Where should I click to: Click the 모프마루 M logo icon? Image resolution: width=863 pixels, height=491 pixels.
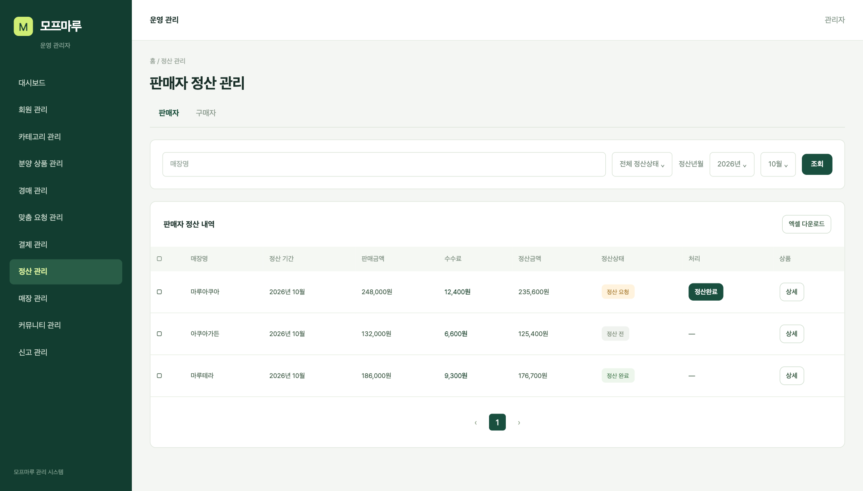(x=23, y=26)
